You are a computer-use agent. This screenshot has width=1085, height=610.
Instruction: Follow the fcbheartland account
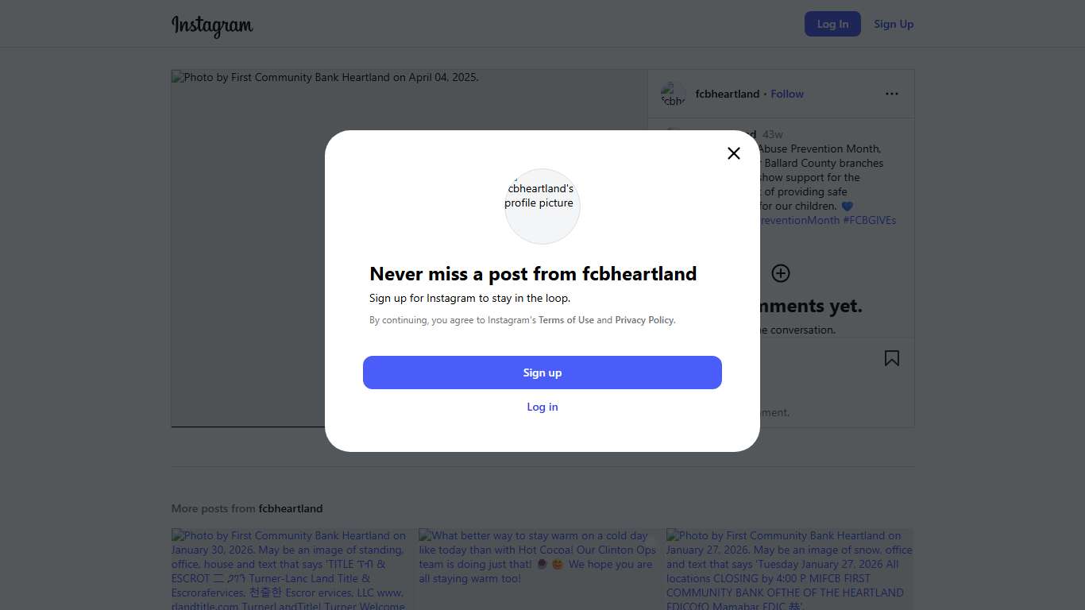[787, 94]
